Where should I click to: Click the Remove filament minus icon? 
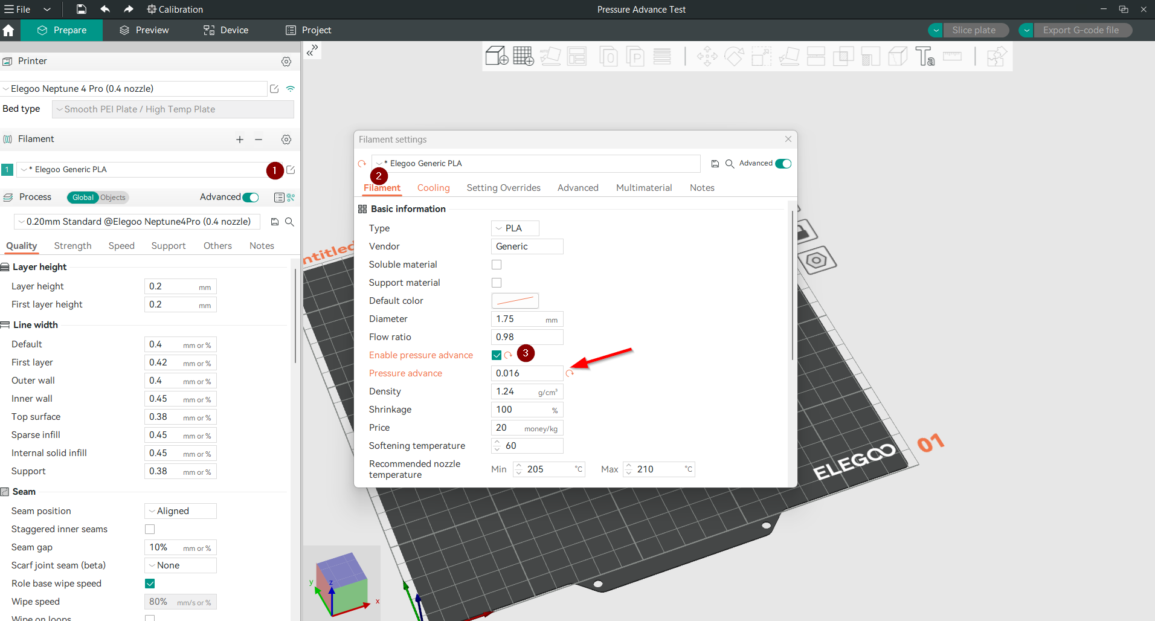pyautogui.click(x=259, y=140)
